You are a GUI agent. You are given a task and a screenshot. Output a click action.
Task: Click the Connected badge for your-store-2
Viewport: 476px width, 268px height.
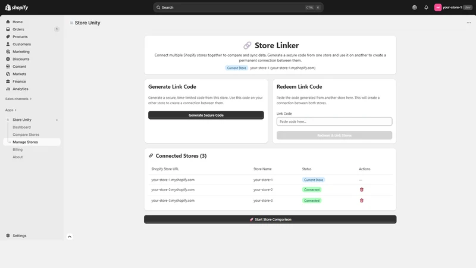coord(312,189)
